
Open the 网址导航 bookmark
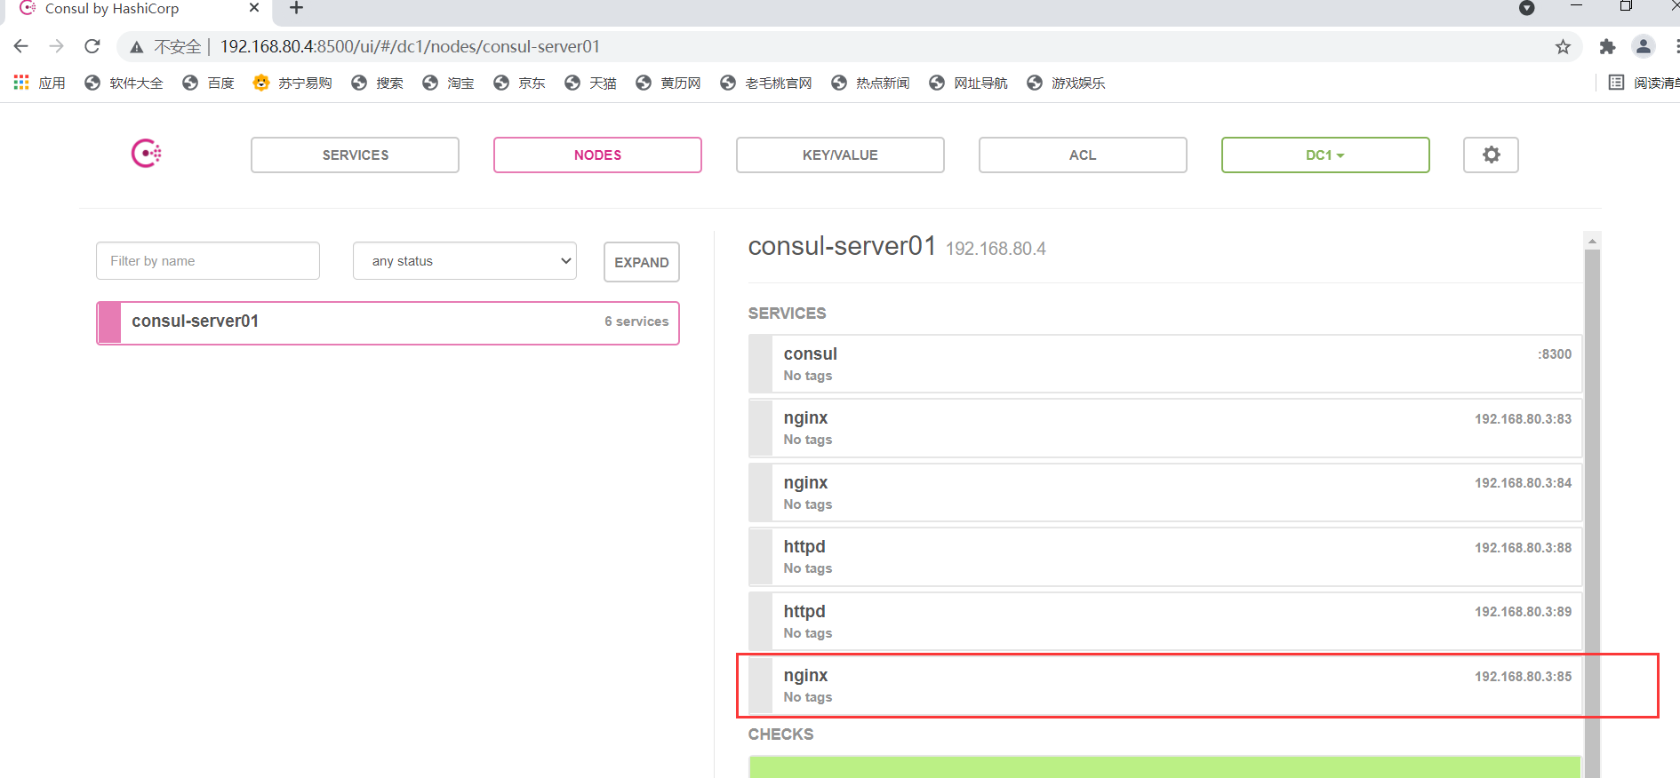coord(968,83)
